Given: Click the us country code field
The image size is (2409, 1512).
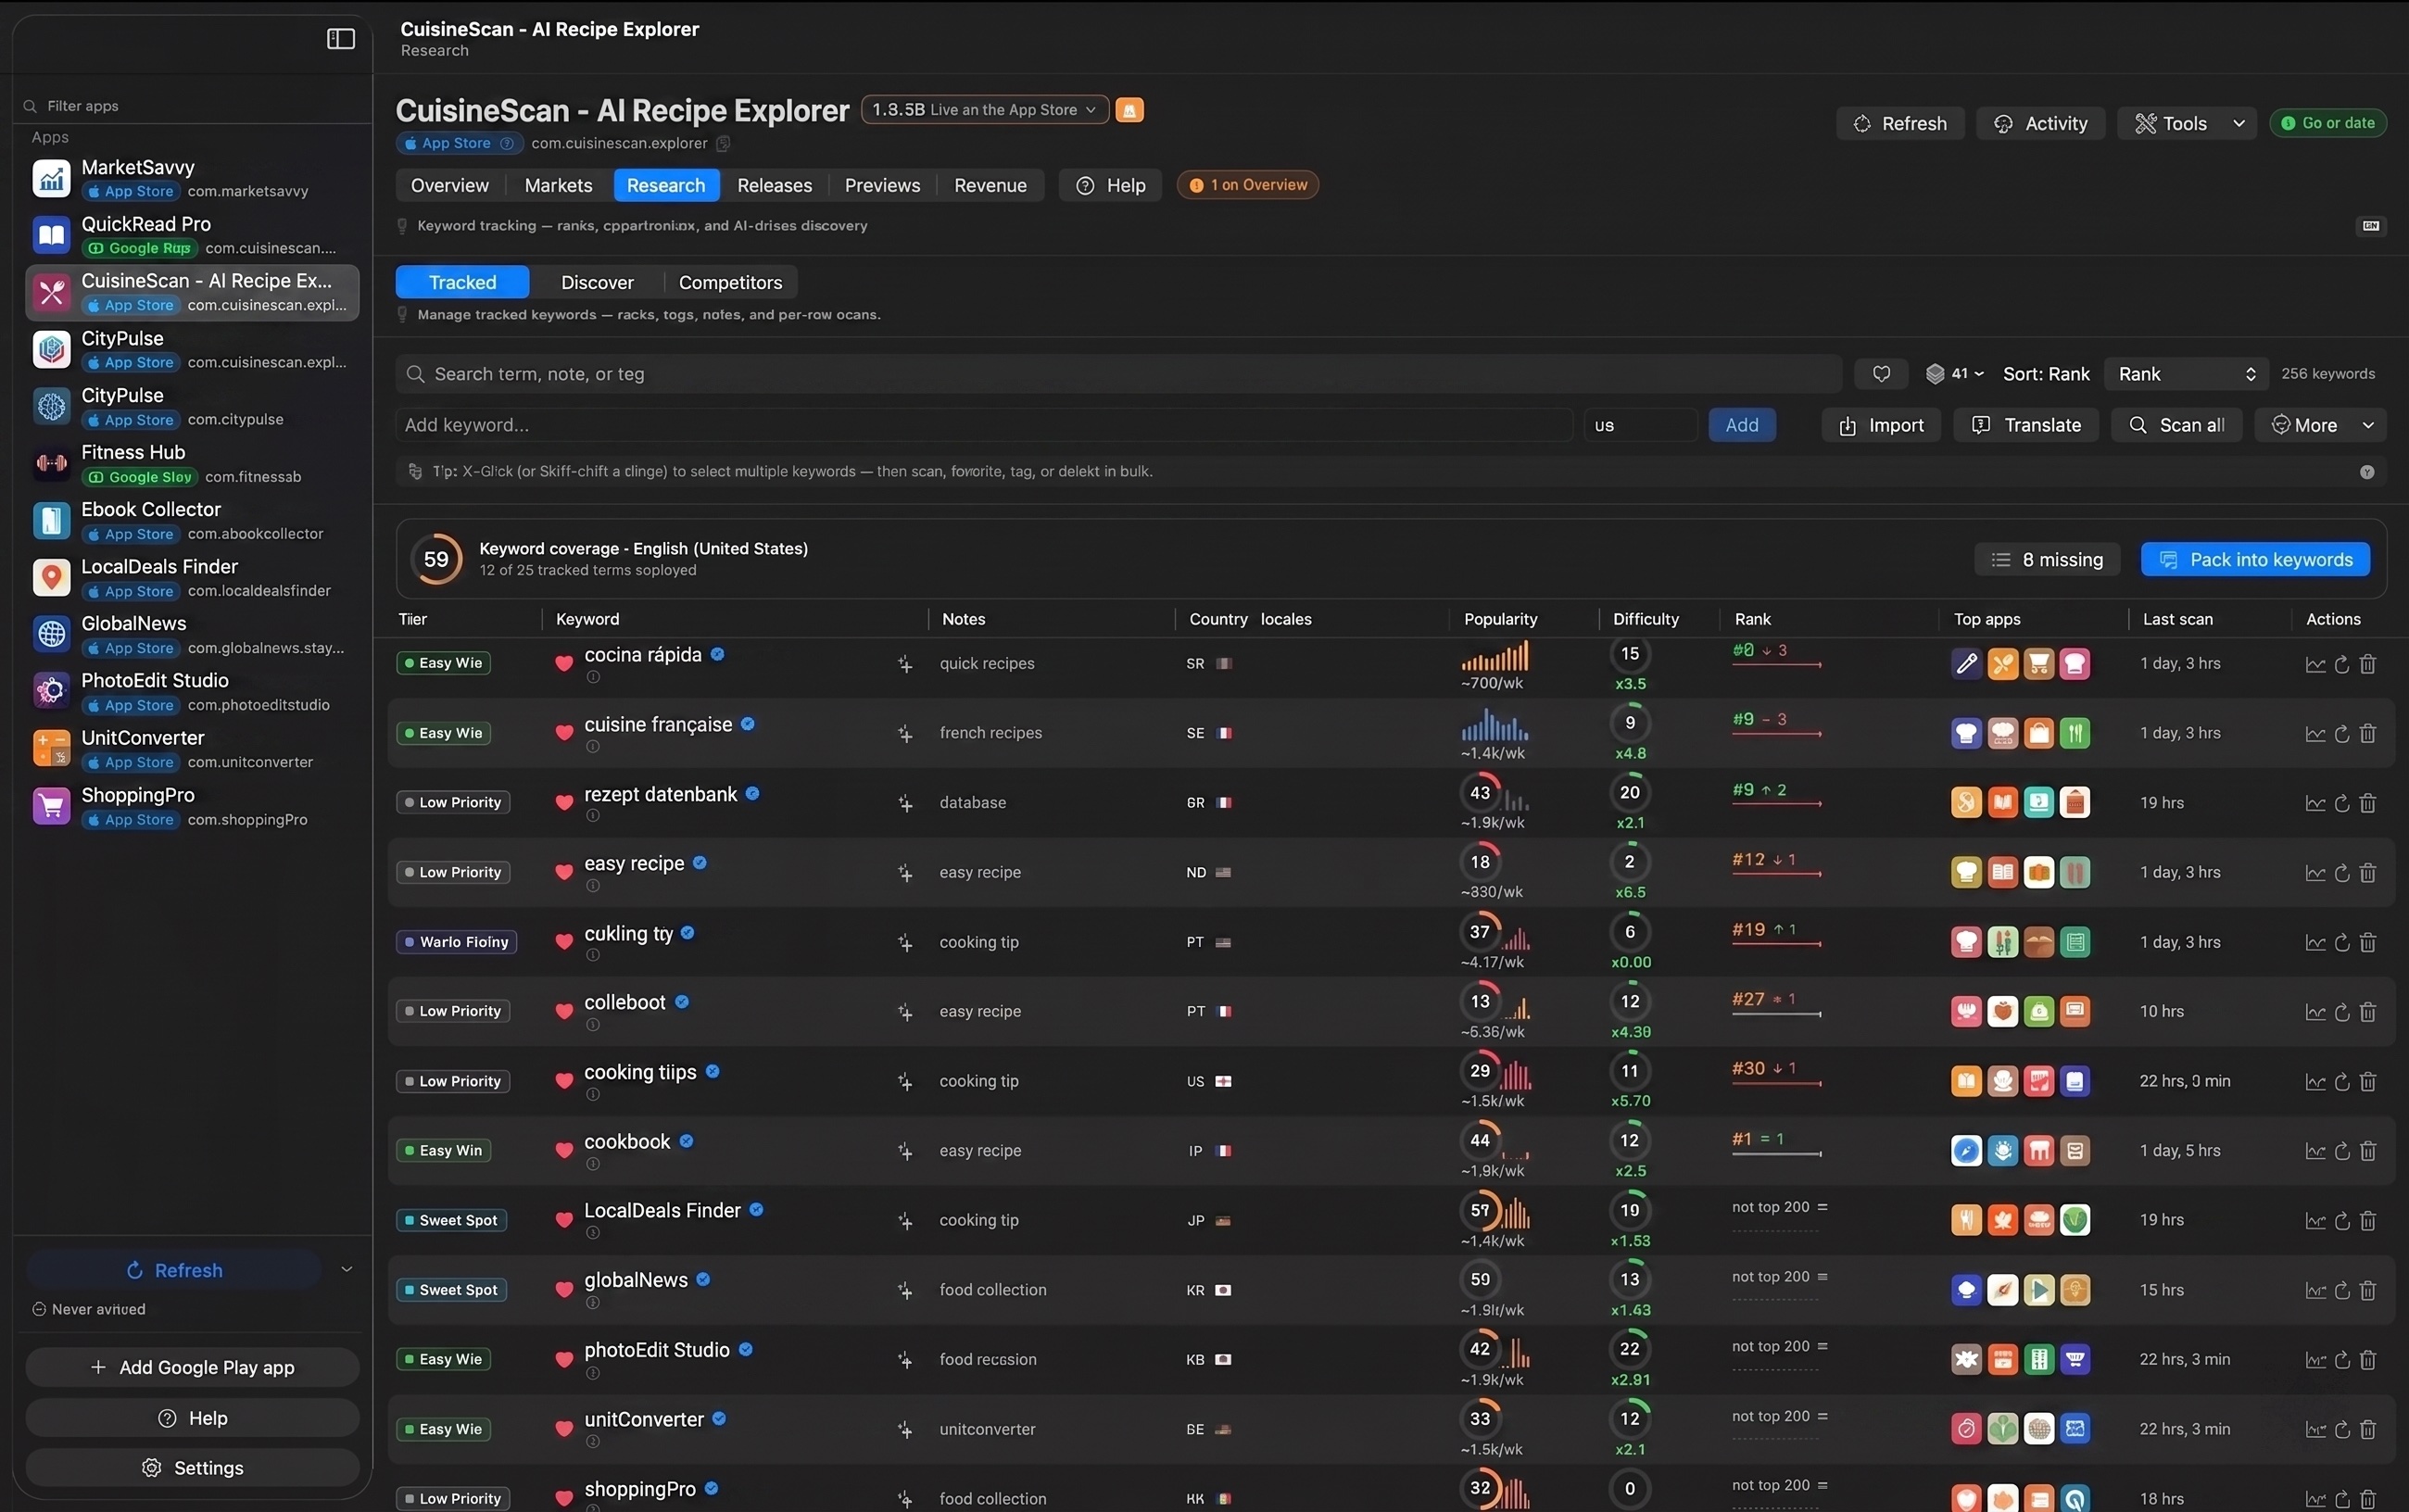Looking at the screenshot, I should tap(1640, 425).
